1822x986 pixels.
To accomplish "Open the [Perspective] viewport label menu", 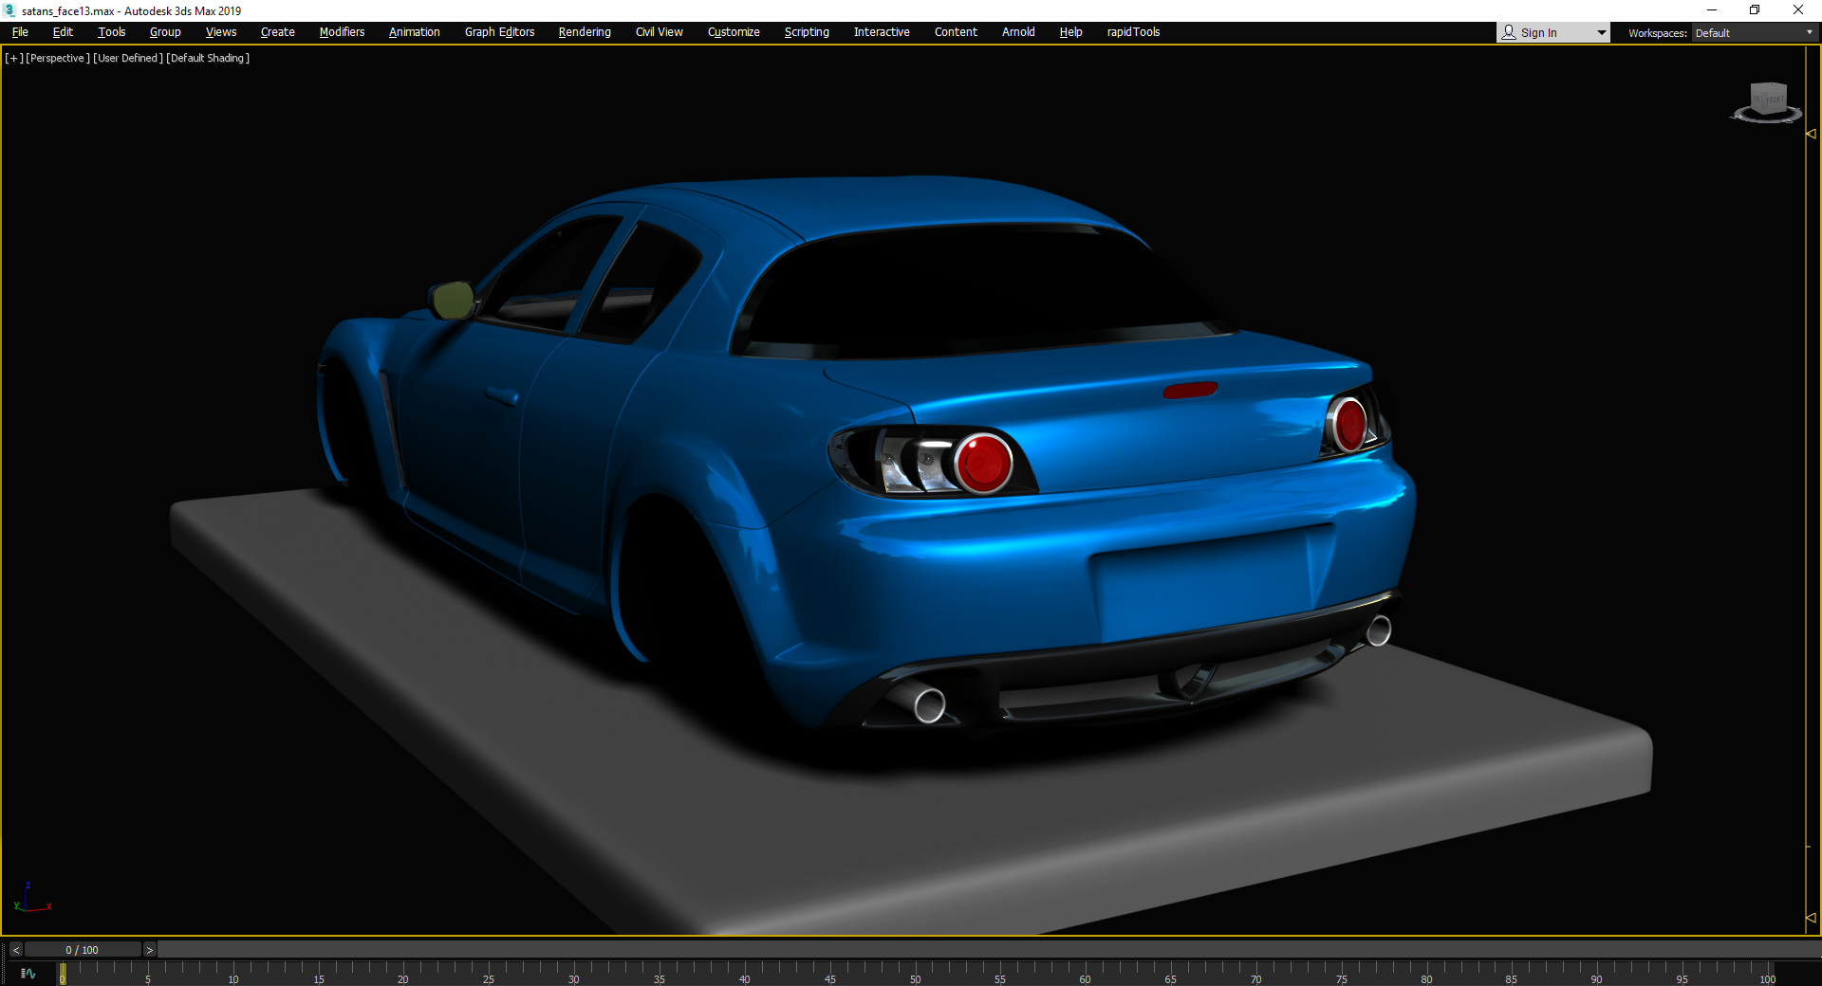I will click(58, 58).
